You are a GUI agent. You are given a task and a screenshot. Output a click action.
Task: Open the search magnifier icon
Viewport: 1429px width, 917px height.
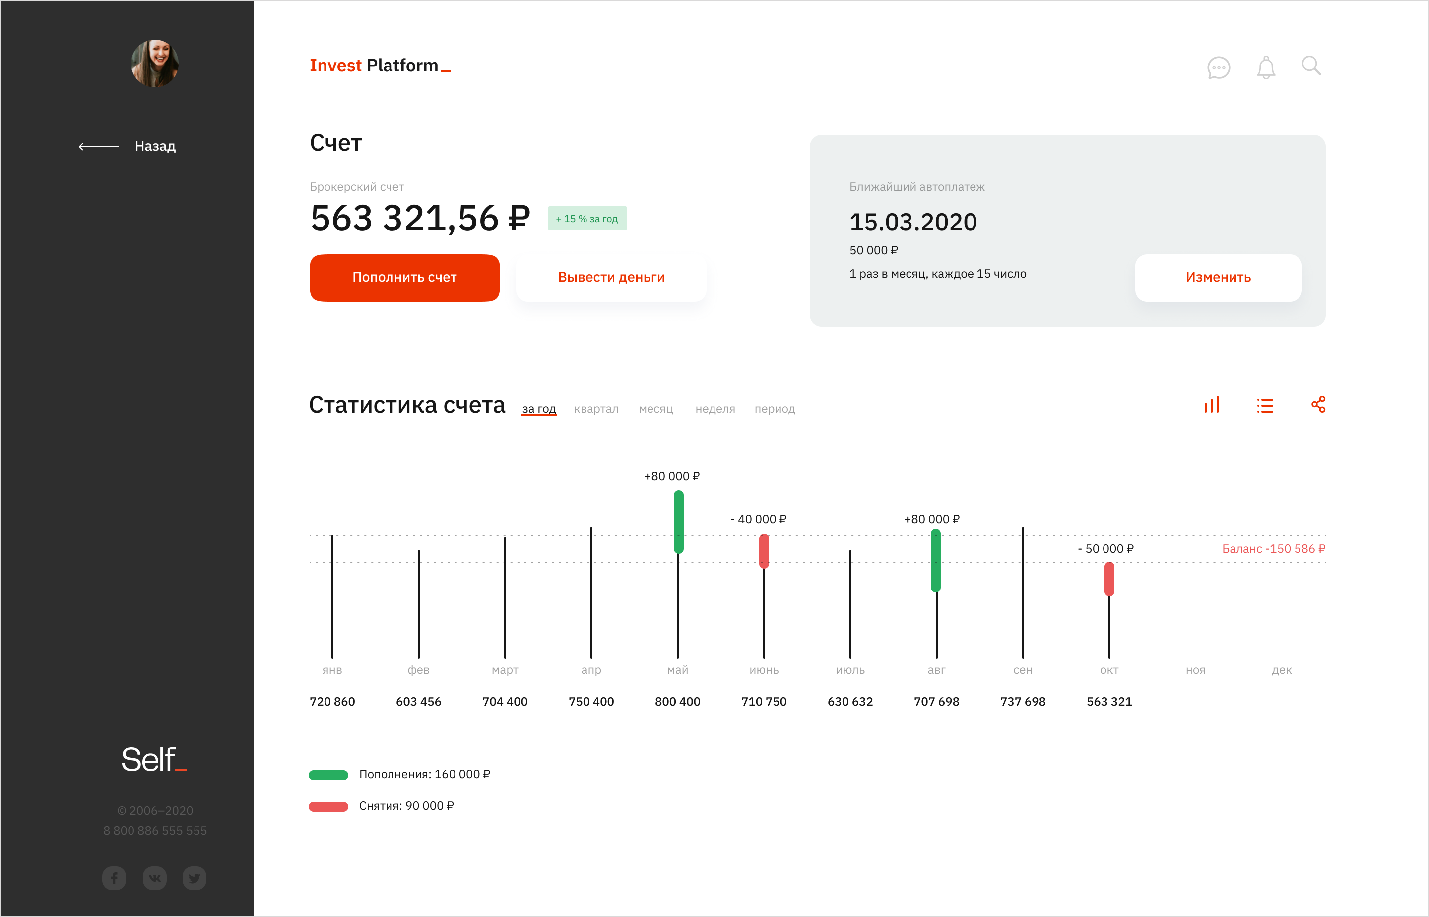tap(1311, 65)
